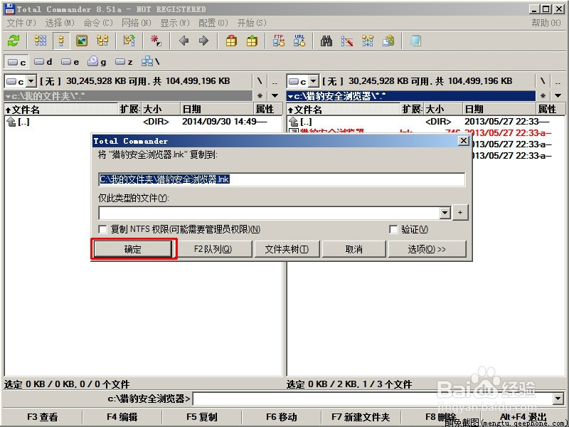Click the bottom command line input field
Viewport: 569px width, 427px height.
373,399
